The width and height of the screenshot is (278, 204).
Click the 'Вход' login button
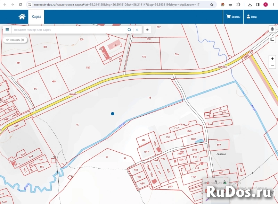252,17
